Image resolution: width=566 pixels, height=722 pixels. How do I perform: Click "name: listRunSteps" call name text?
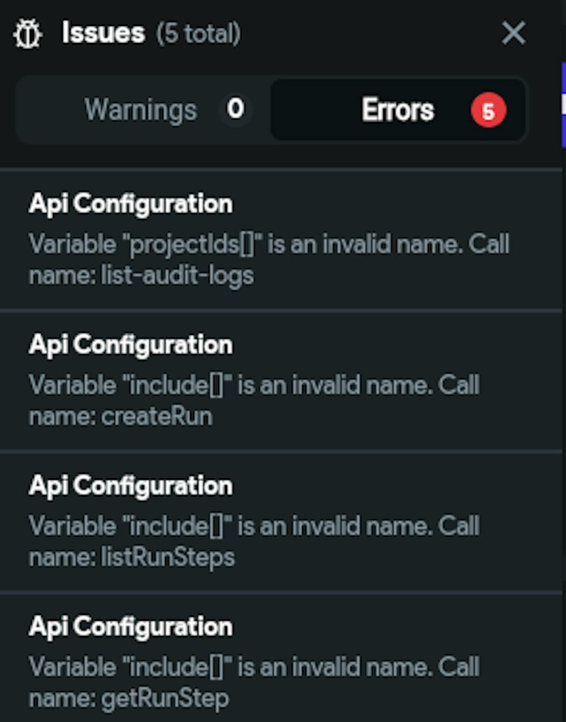coord(132,558)
